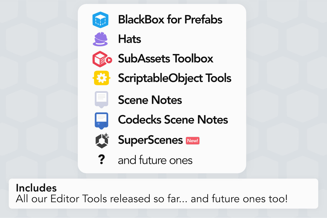Click the yellow ScriptableObject Tools gear icon

(101, 78)
